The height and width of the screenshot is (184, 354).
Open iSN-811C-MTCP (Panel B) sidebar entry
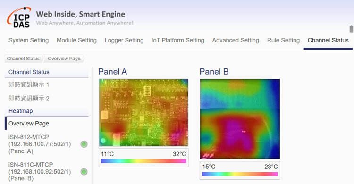pos(40,172)
